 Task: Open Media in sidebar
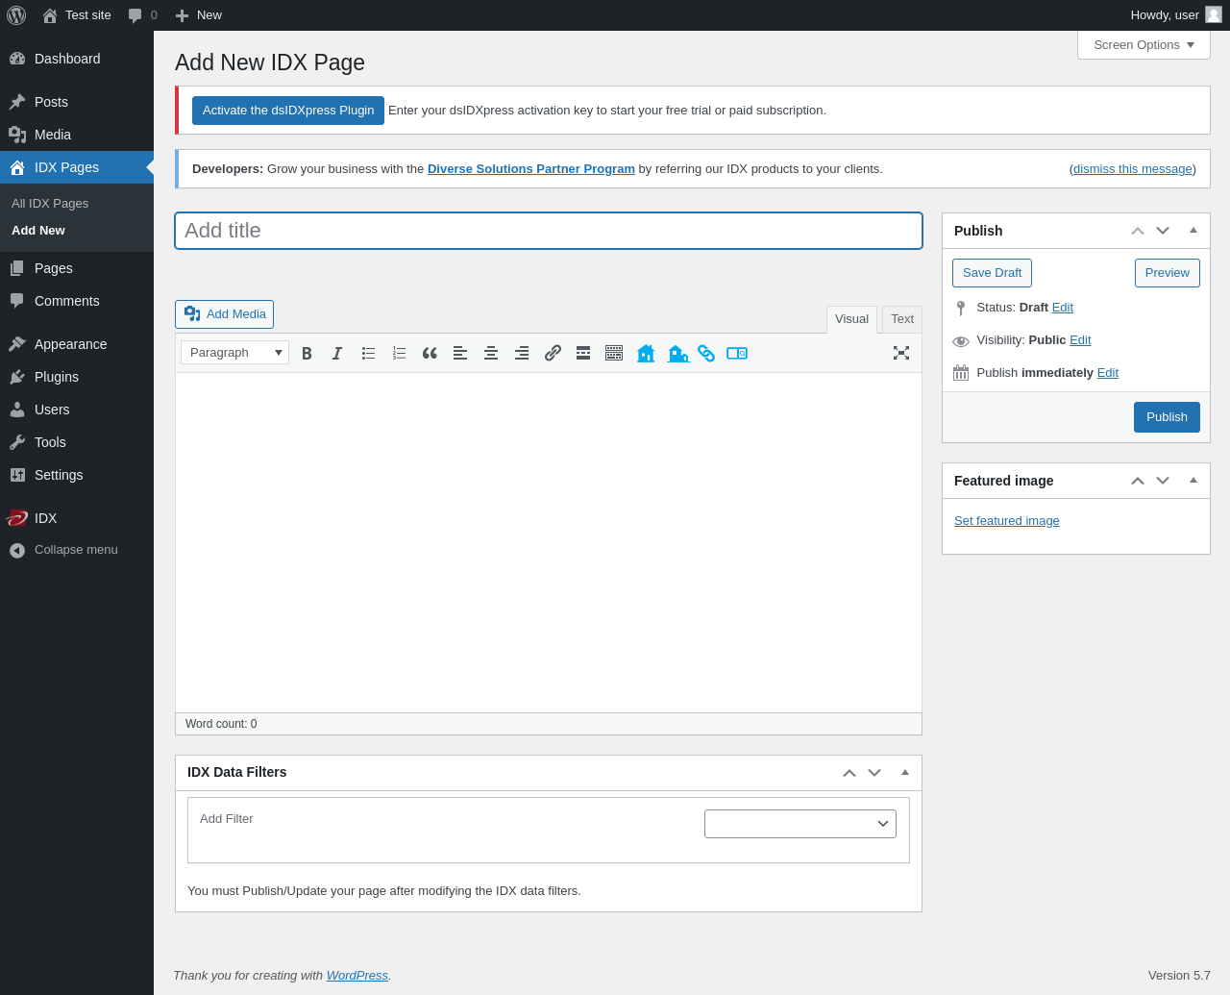77,135
